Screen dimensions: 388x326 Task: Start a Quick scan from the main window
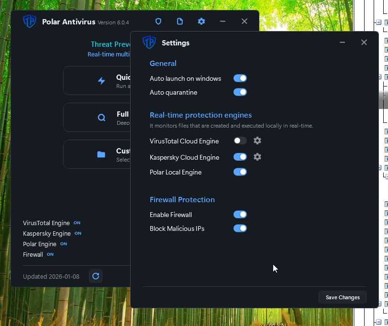[97, 81]
